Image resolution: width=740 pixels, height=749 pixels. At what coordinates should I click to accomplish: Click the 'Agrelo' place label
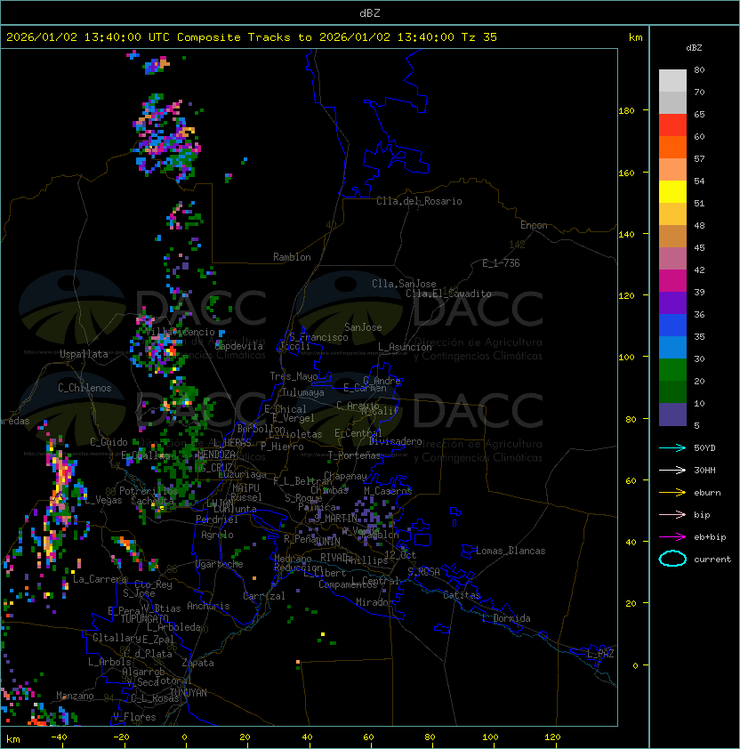[217, 535]
